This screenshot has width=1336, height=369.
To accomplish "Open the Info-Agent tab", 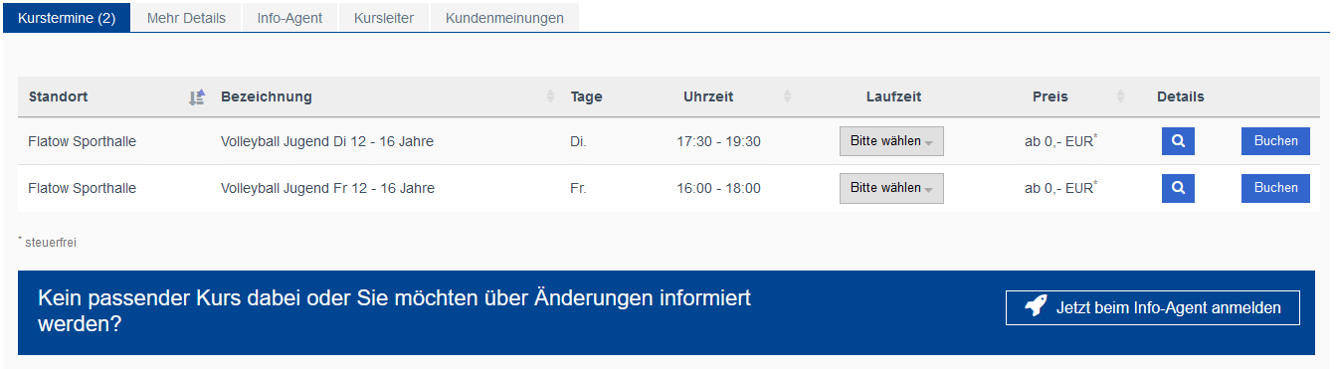I will point(289,18).
